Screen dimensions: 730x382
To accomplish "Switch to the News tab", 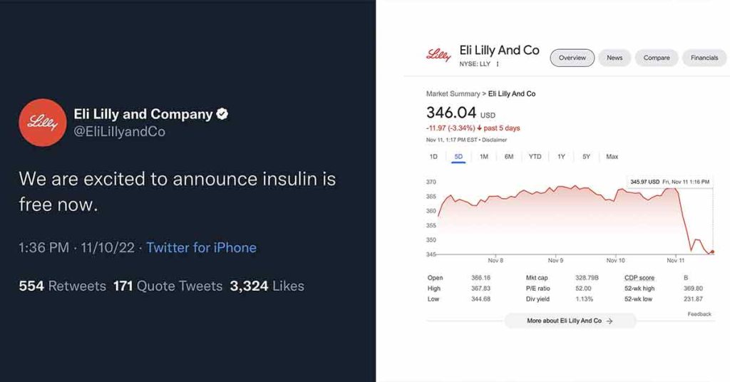I will coord(615,58).
